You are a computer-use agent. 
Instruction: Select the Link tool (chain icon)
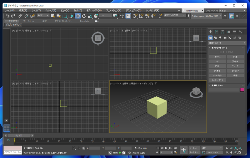coord(20,16)
